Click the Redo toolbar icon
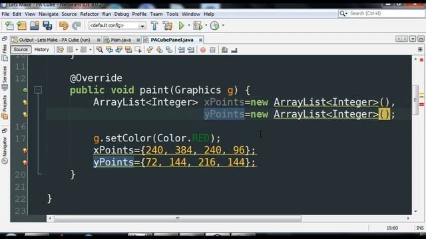The height and width of the screenshot is (239, 426). tap(77, 25)
